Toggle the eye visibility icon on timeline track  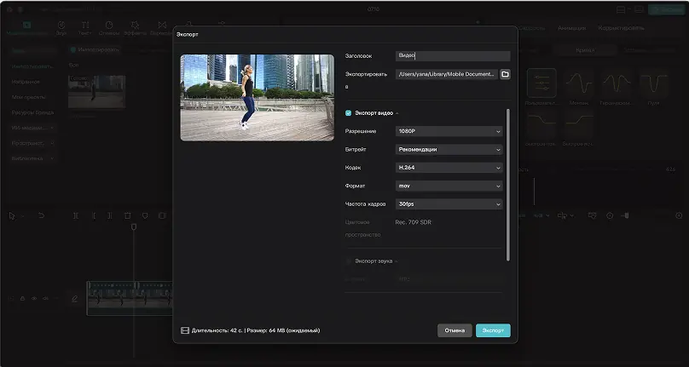pos(34,299)
